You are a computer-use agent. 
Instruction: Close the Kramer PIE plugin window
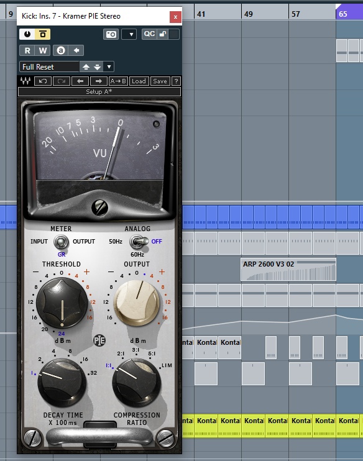[175, 17]
